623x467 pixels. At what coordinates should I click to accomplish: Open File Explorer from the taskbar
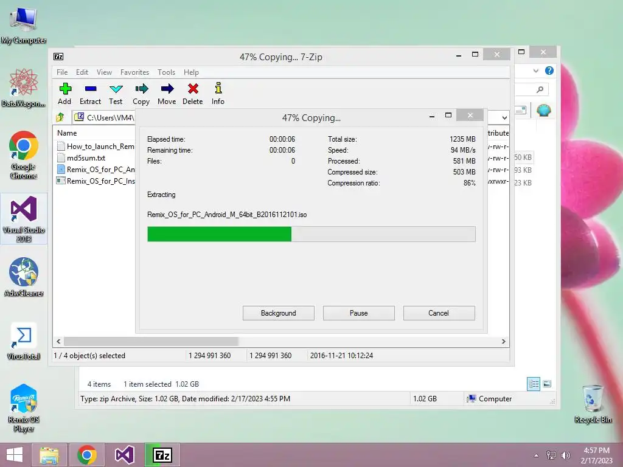point(49,455)
